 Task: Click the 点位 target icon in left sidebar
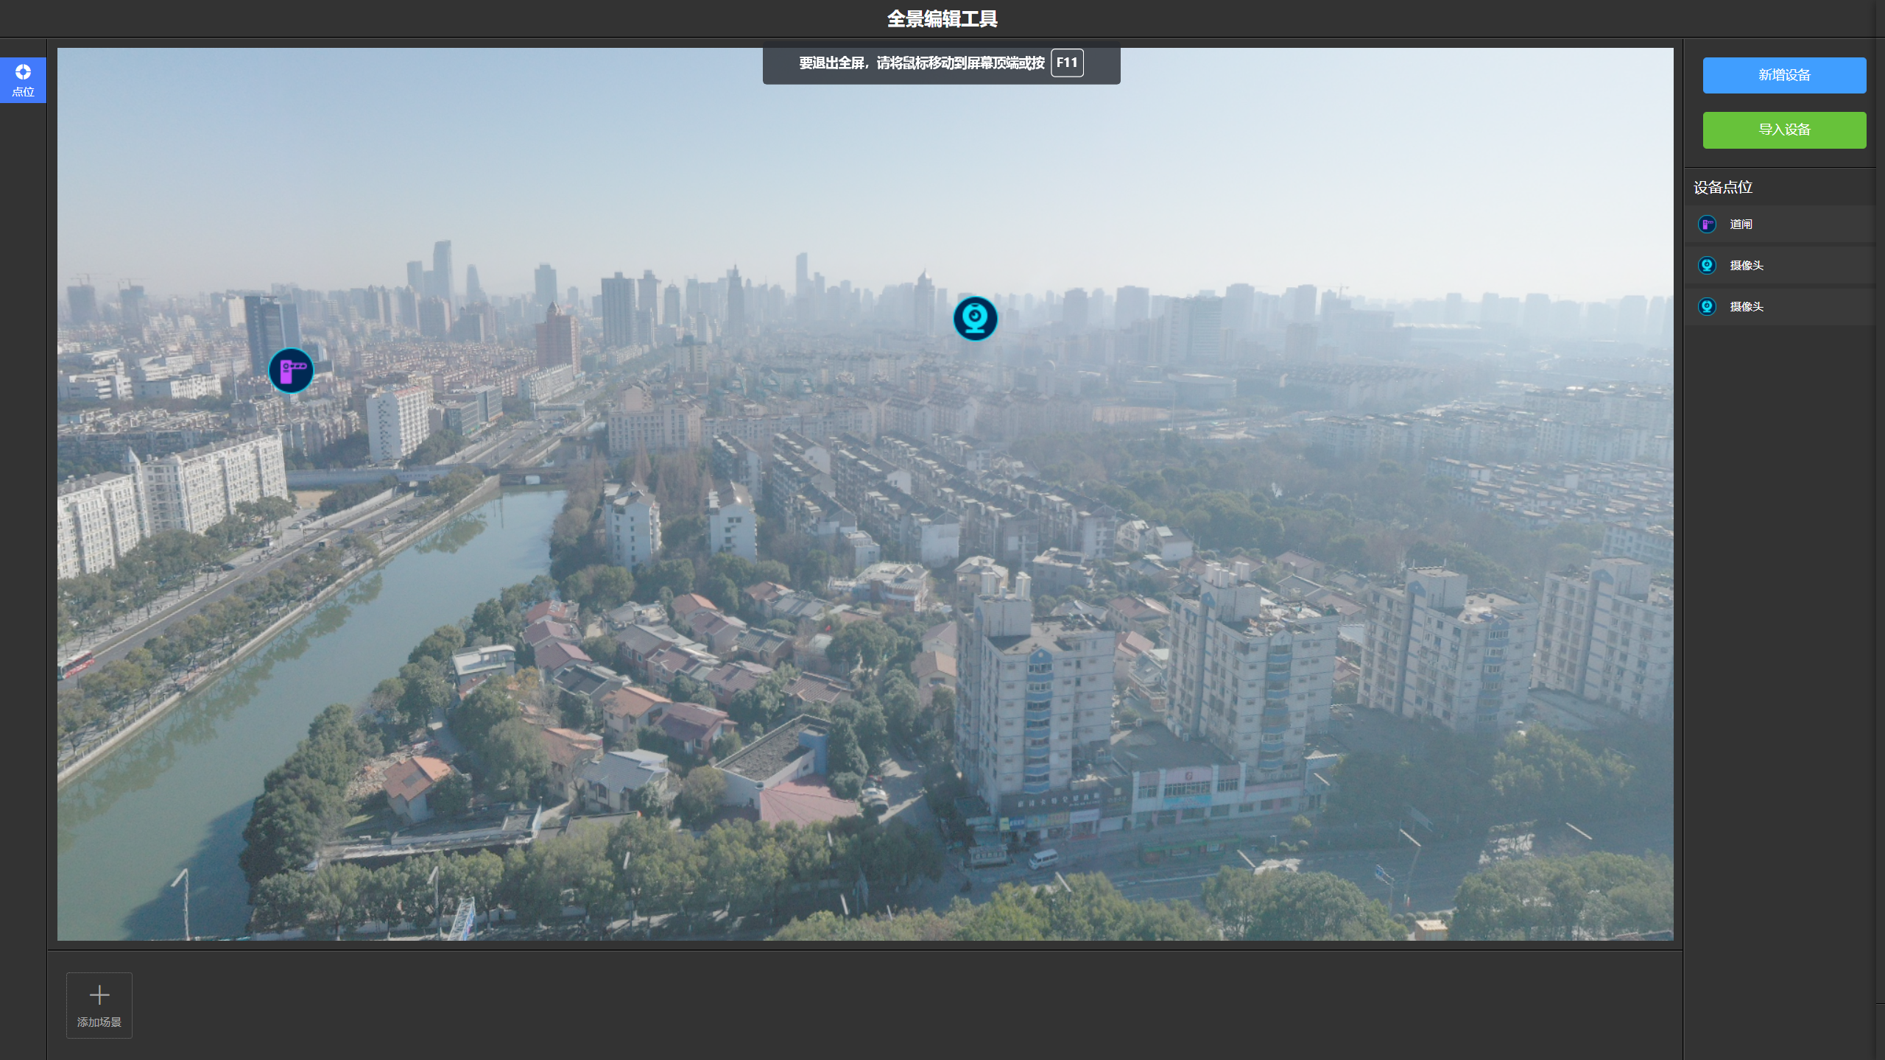coord(23,71)
